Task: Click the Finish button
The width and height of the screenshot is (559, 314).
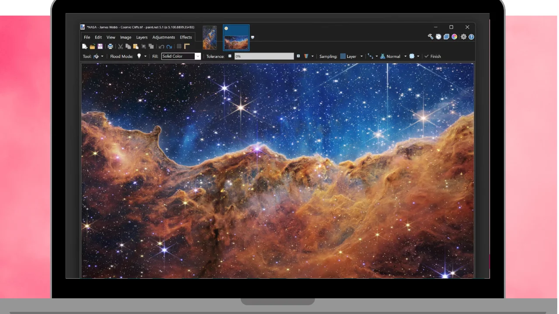Action: tap(433, 56)
